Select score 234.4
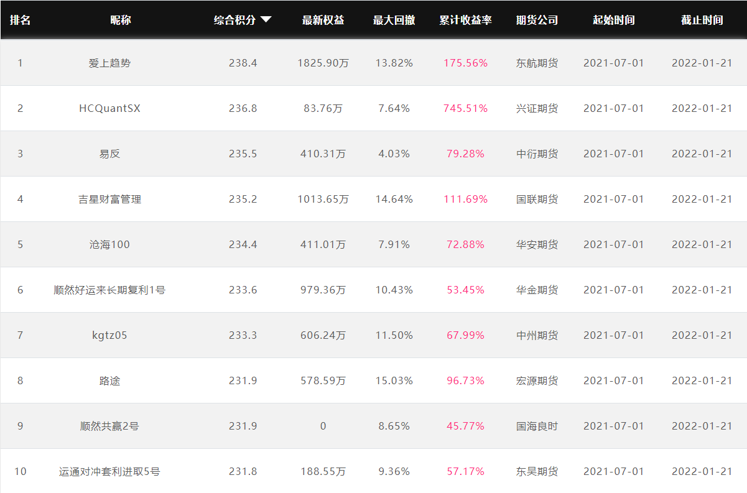 [x=243, y=244]
